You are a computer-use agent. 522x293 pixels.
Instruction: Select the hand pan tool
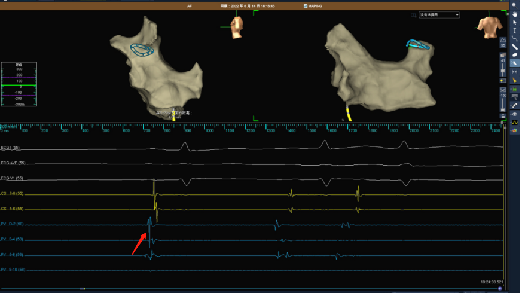[x=515, y=14]
